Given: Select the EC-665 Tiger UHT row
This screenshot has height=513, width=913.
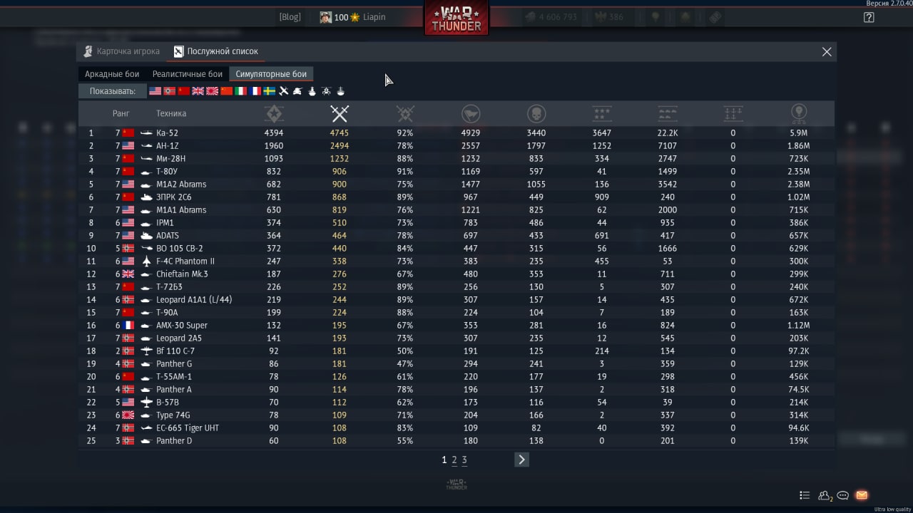Looking at the screenshot, I should pos(456,428).
